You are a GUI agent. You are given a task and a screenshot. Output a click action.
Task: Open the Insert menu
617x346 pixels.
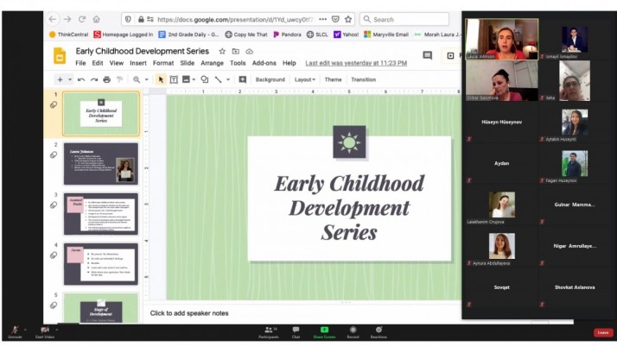138,63
